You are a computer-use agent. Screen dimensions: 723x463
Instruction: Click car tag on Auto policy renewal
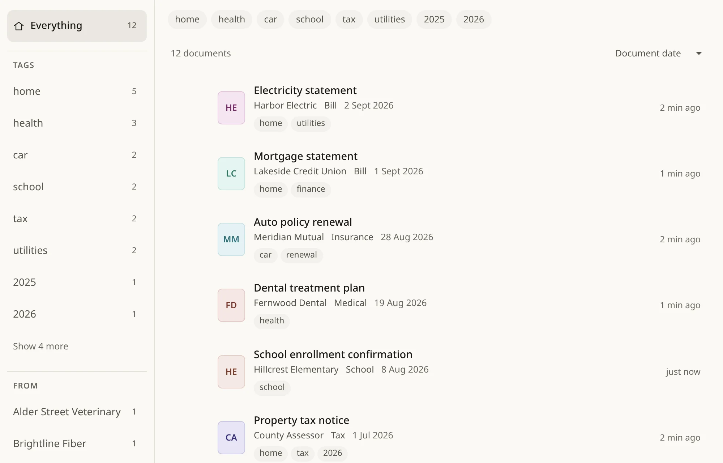tap(265, 255)
